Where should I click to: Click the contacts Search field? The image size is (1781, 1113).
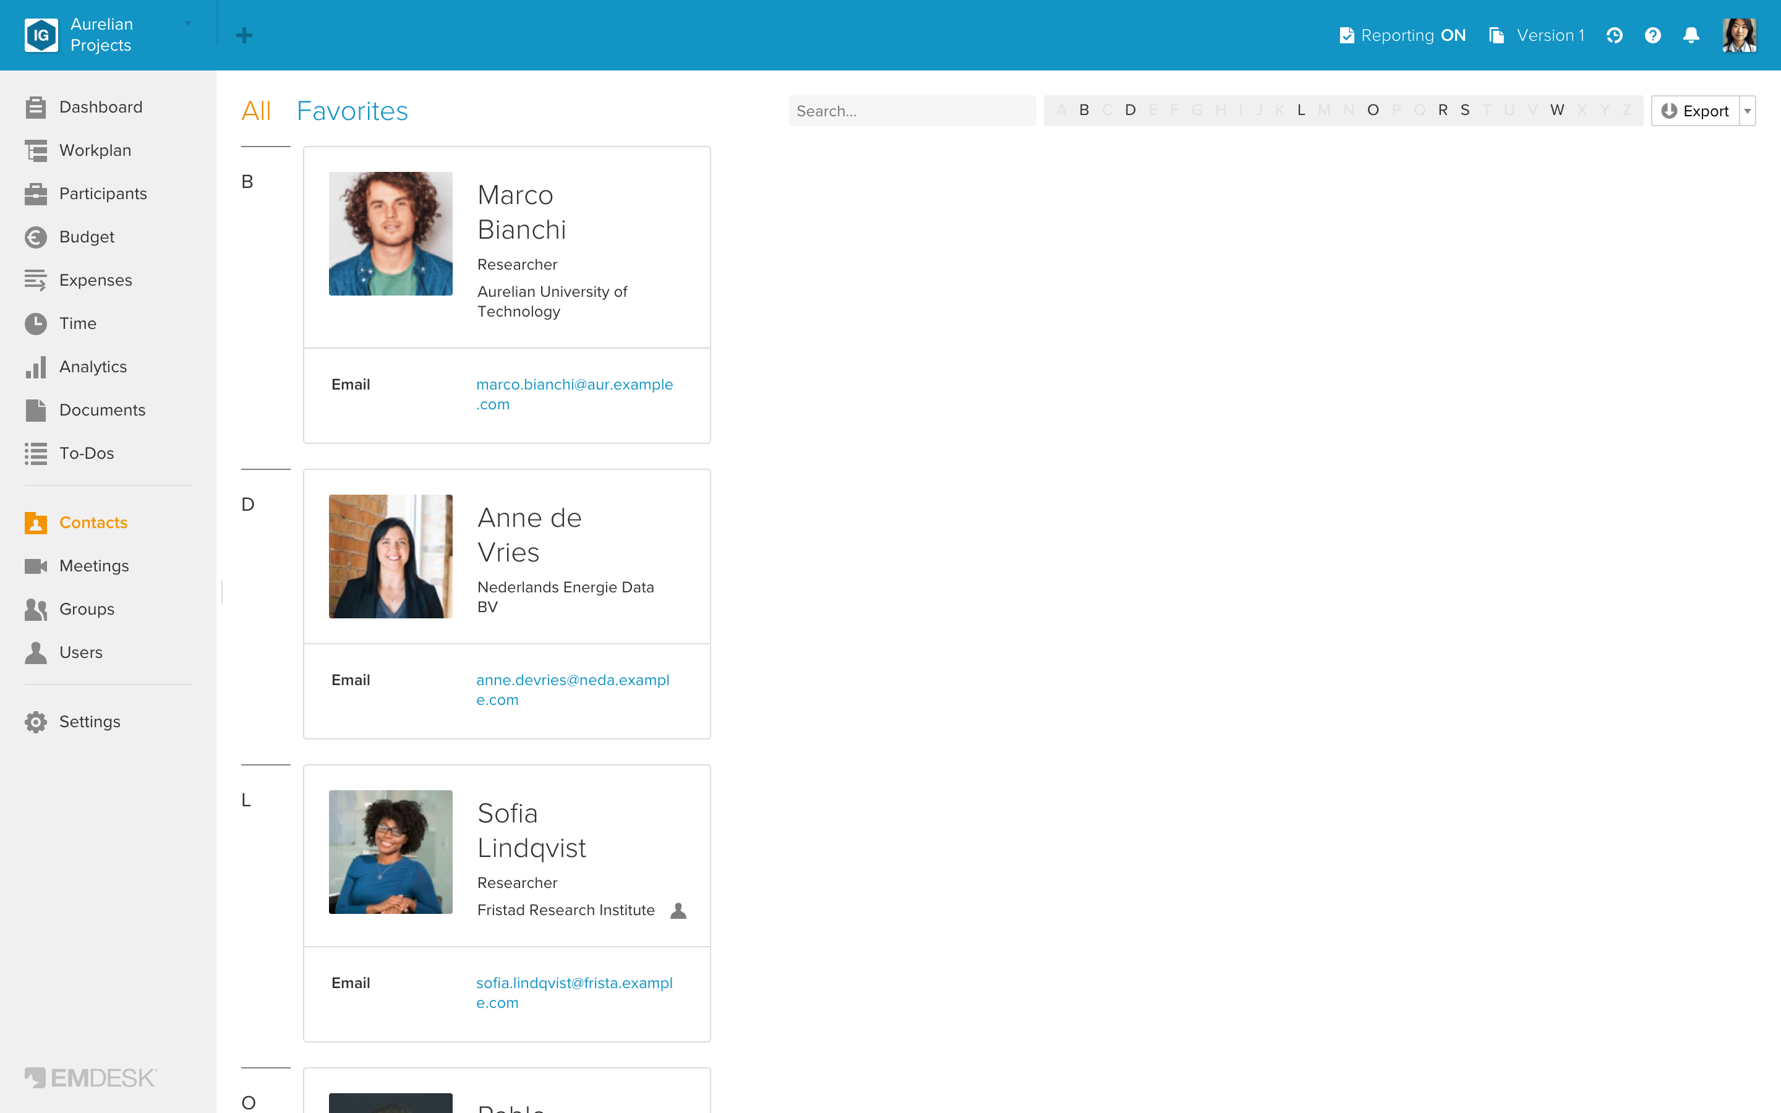[x=912, y=111]
